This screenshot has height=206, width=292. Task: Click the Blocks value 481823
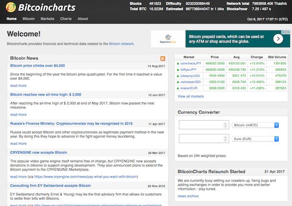point(155,3)
